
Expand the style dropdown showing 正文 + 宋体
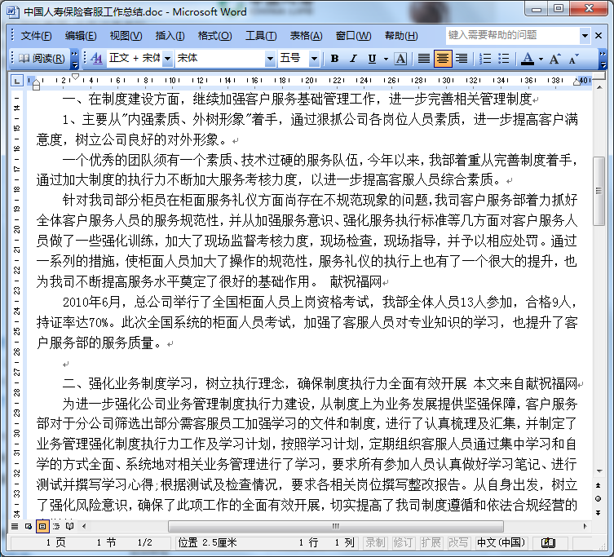pos(168,59)
